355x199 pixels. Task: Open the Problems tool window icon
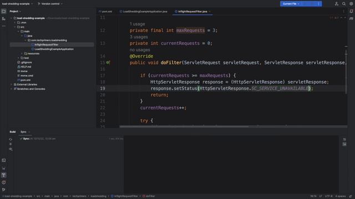(x=4, y=182)
